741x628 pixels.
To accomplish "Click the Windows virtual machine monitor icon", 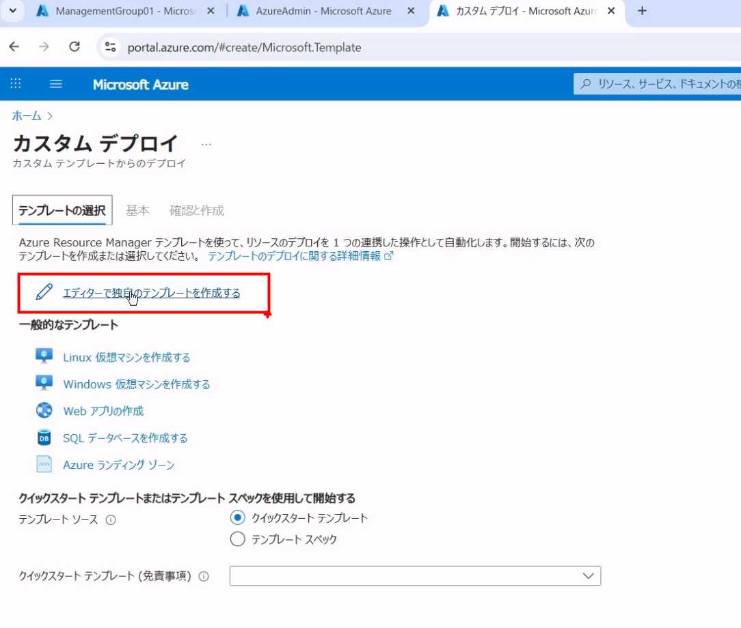I will (x=44, y=384).
